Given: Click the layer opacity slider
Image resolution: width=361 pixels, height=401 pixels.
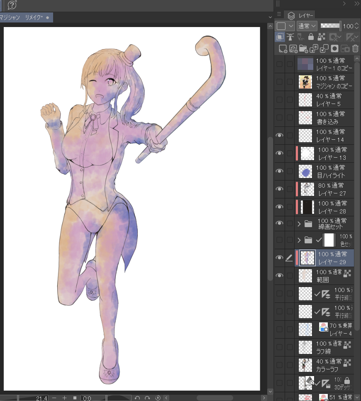Looking at the screenshot, I should [x=330, y=25].
